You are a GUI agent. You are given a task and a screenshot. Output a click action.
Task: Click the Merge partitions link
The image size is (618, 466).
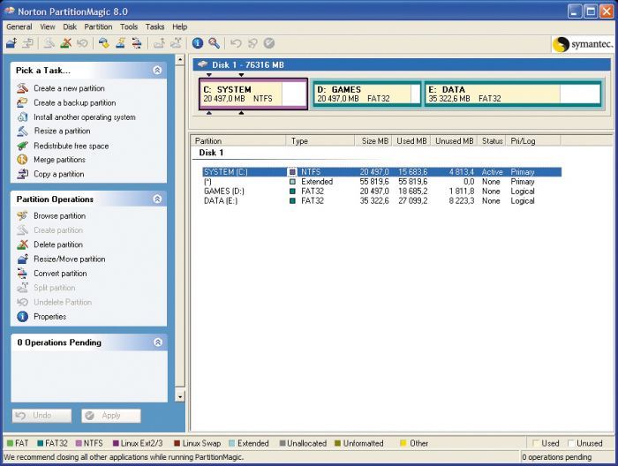[x=59, y=160]
